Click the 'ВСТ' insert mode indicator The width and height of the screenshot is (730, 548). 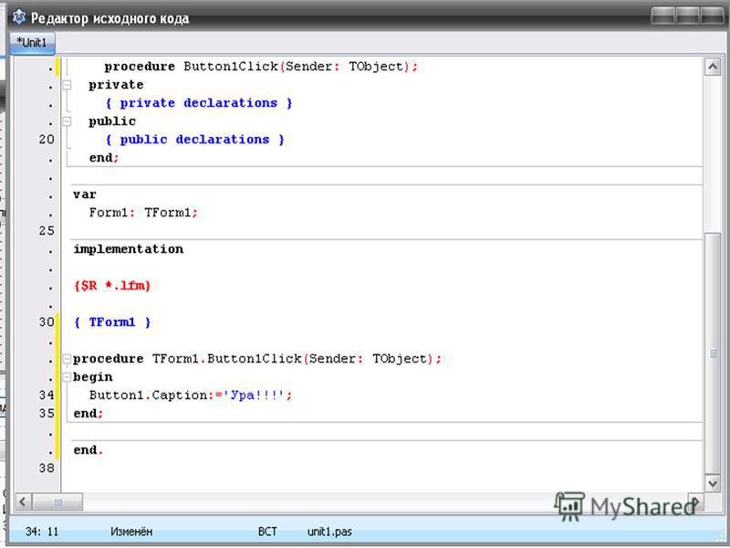267,532
